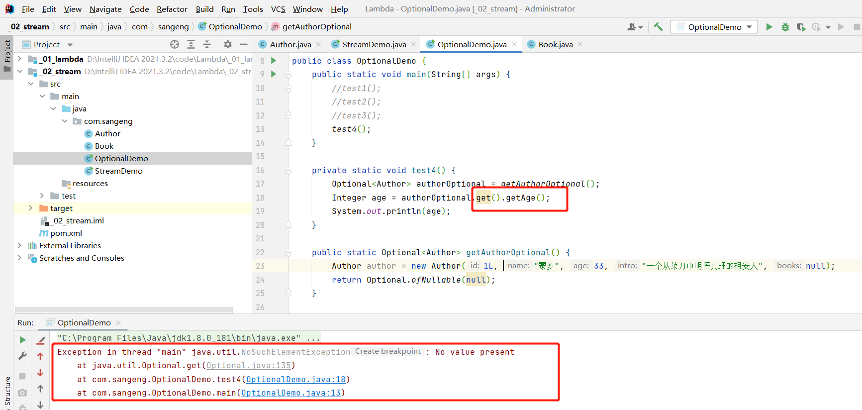Image resolution: width=862 pixels, height=410 pixels.
Task: Click the run gutter arrow on line 8
Action: (274, 61)
